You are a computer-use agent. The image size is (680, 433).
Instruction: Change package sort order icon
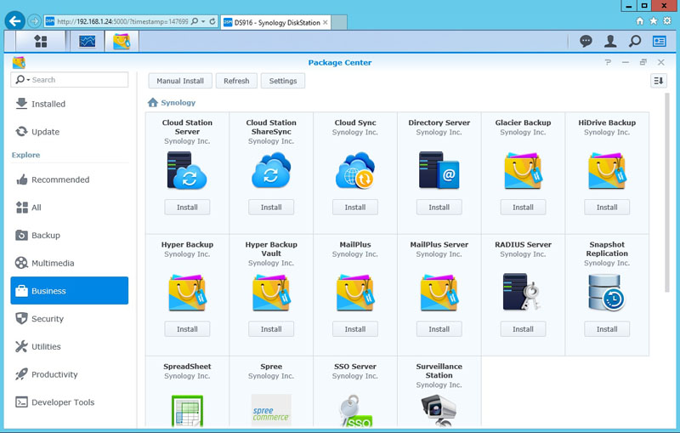tap(658, 81)
